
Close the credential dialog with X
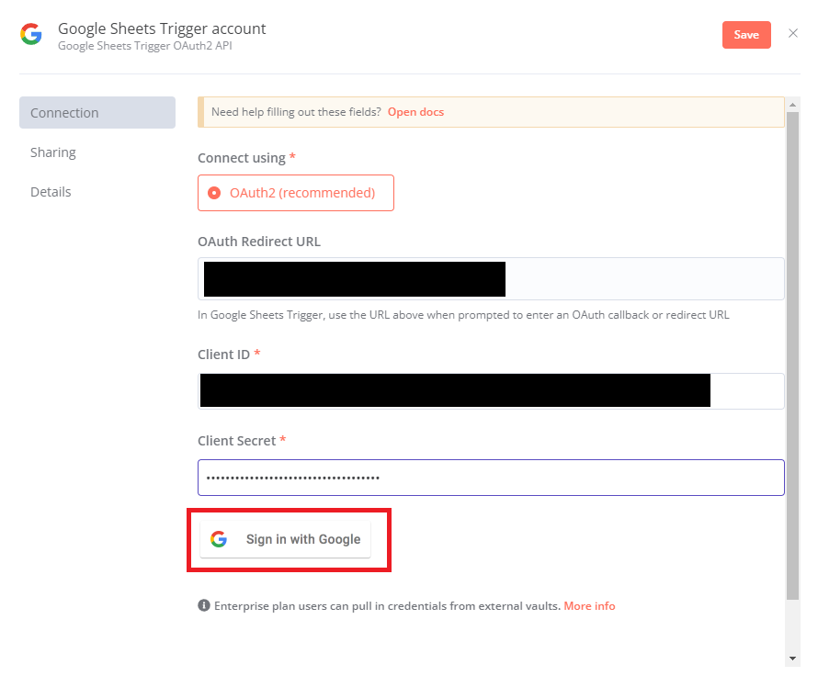[793, 33]
